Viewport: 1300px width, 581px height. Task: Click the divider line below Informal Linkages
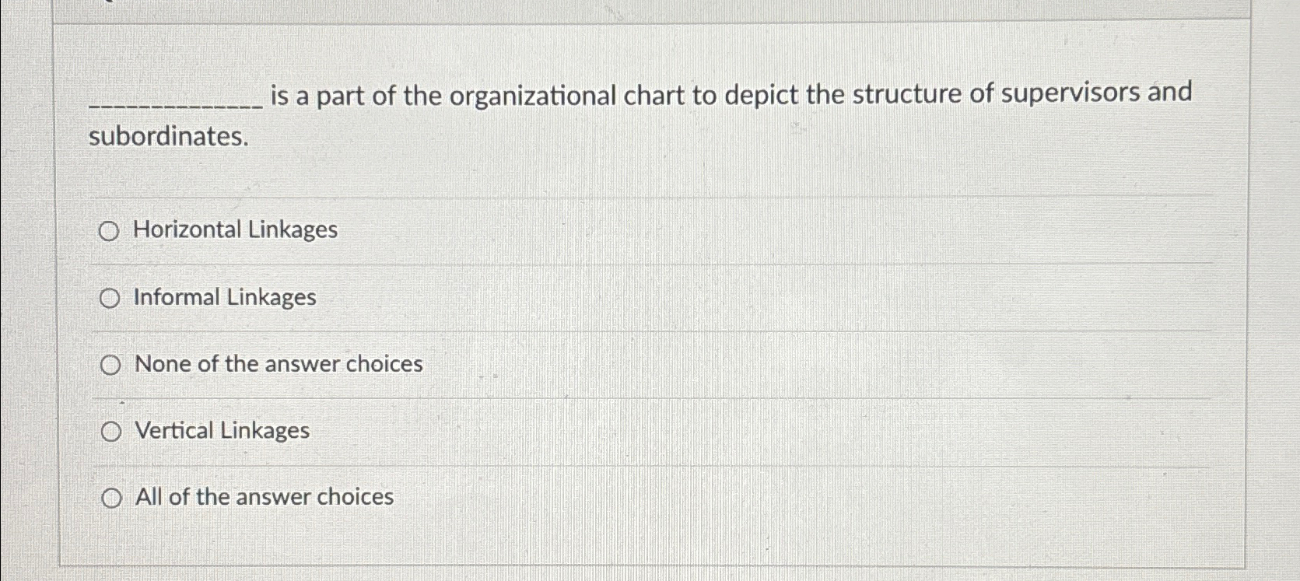(622, 330)
